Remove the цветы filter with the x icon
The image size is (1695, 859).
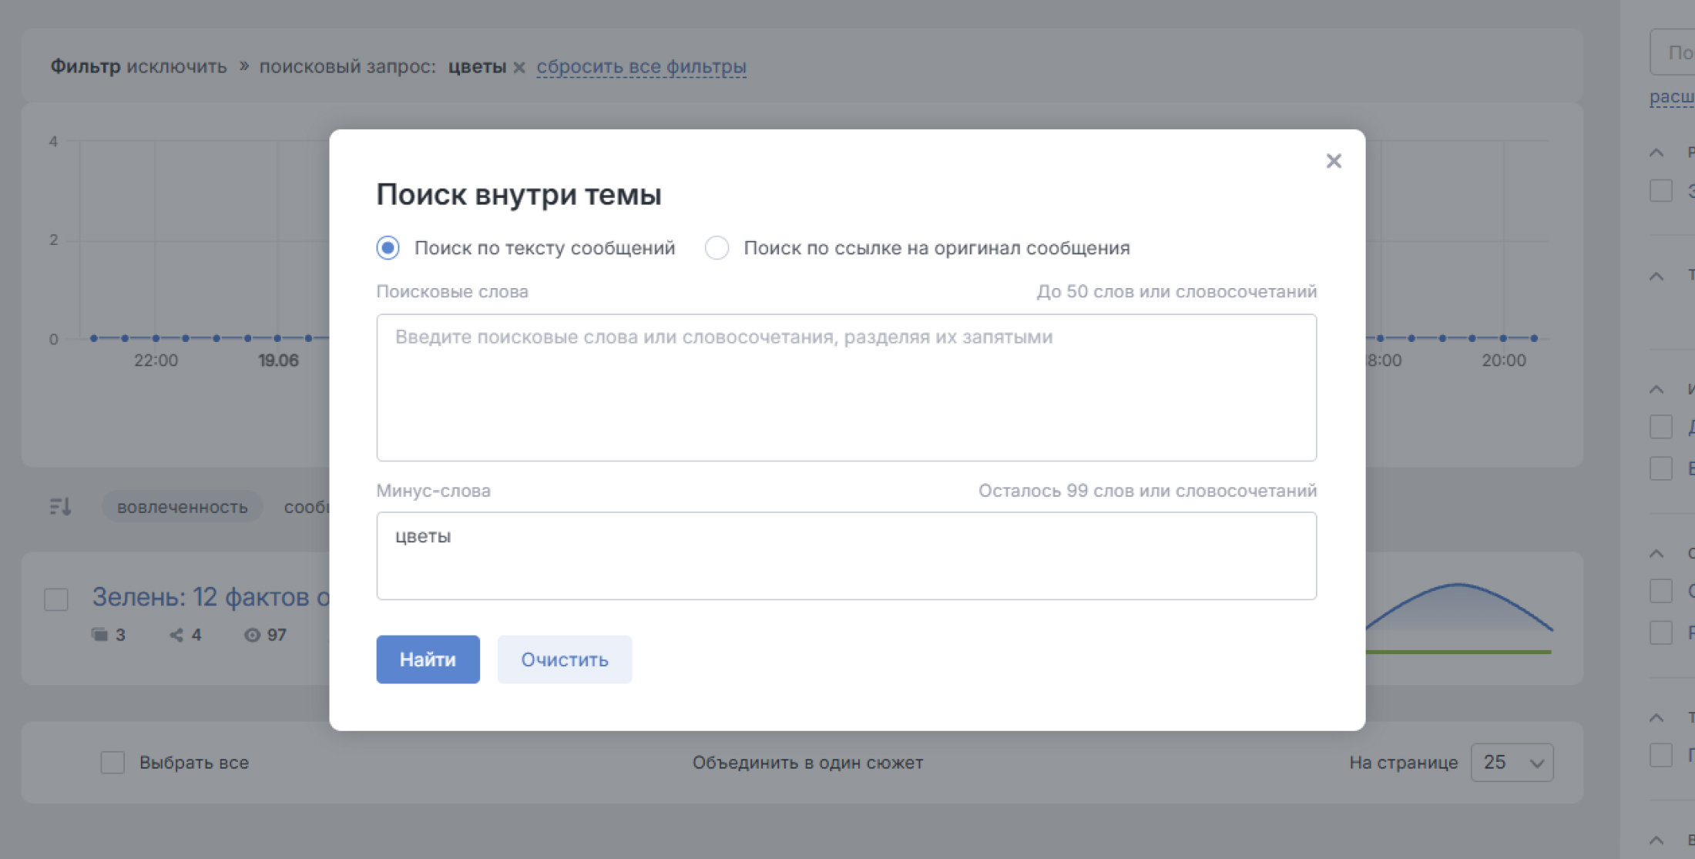[x=519, y=68]
